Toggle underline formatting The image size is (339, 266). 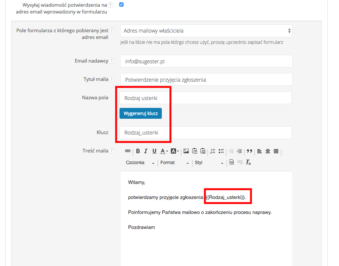154,151
